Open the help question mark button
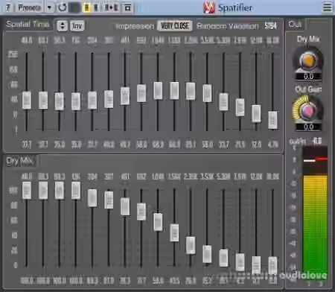 click(x=8, y=7)
